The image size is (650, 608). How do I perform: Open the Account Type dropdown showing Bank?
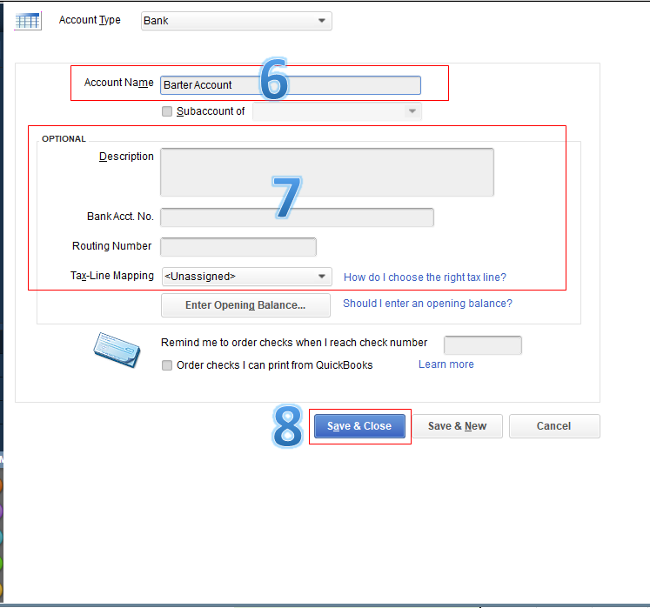[x=237, y=21]
